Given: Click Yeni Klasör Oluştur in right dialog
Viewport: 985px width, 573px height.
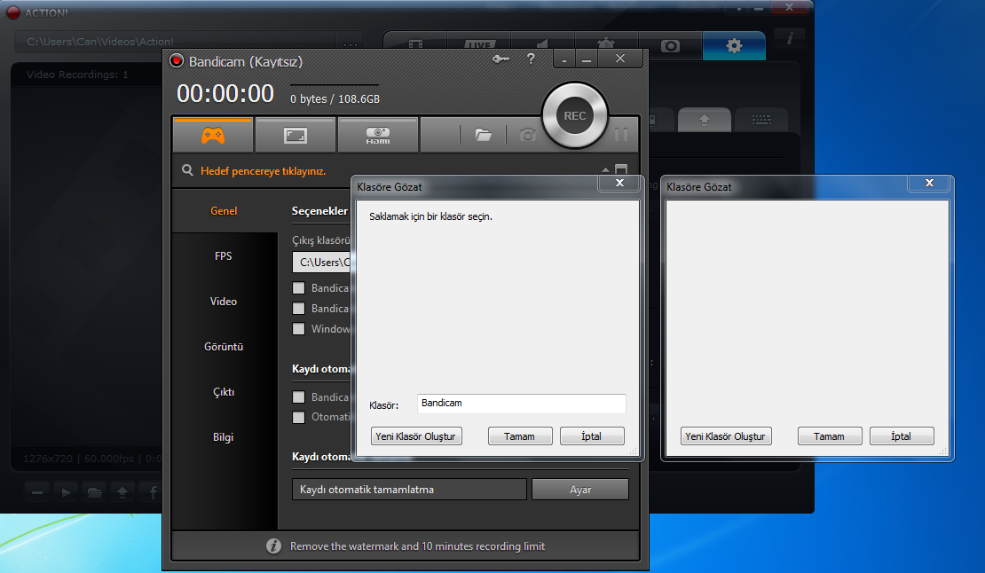Looking at the screenshot, I should (726, 436).
